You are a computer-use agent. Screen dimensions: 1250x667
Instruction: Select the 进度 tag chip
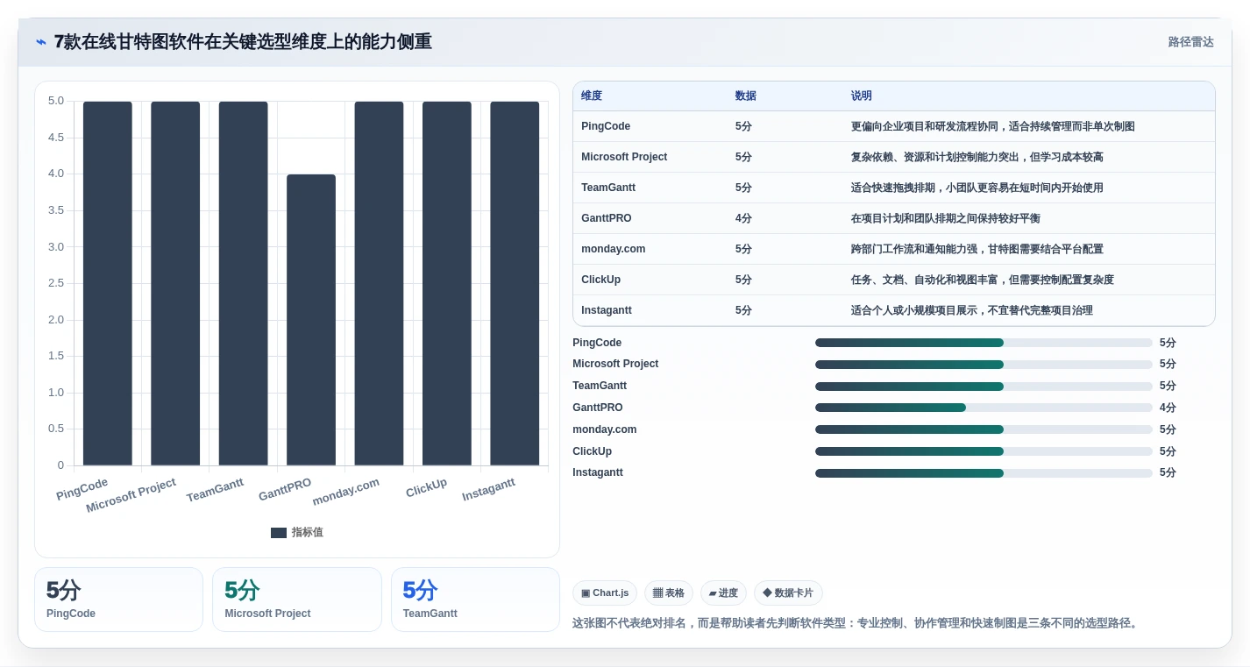pos(723,593)
